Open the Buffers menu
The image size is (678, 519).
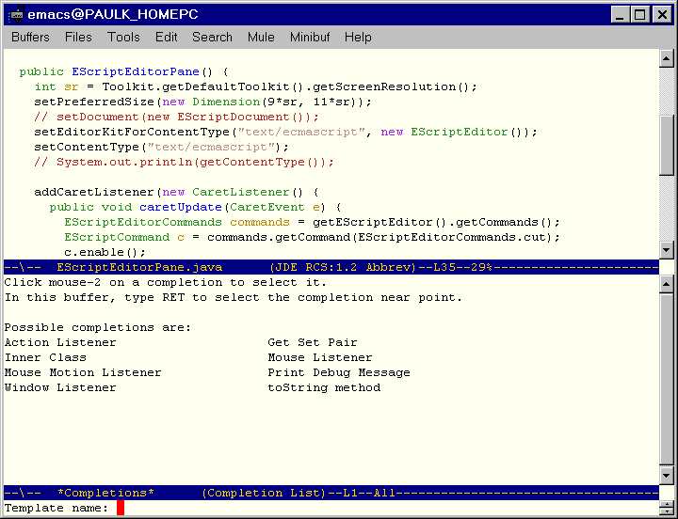pos(30,37)
